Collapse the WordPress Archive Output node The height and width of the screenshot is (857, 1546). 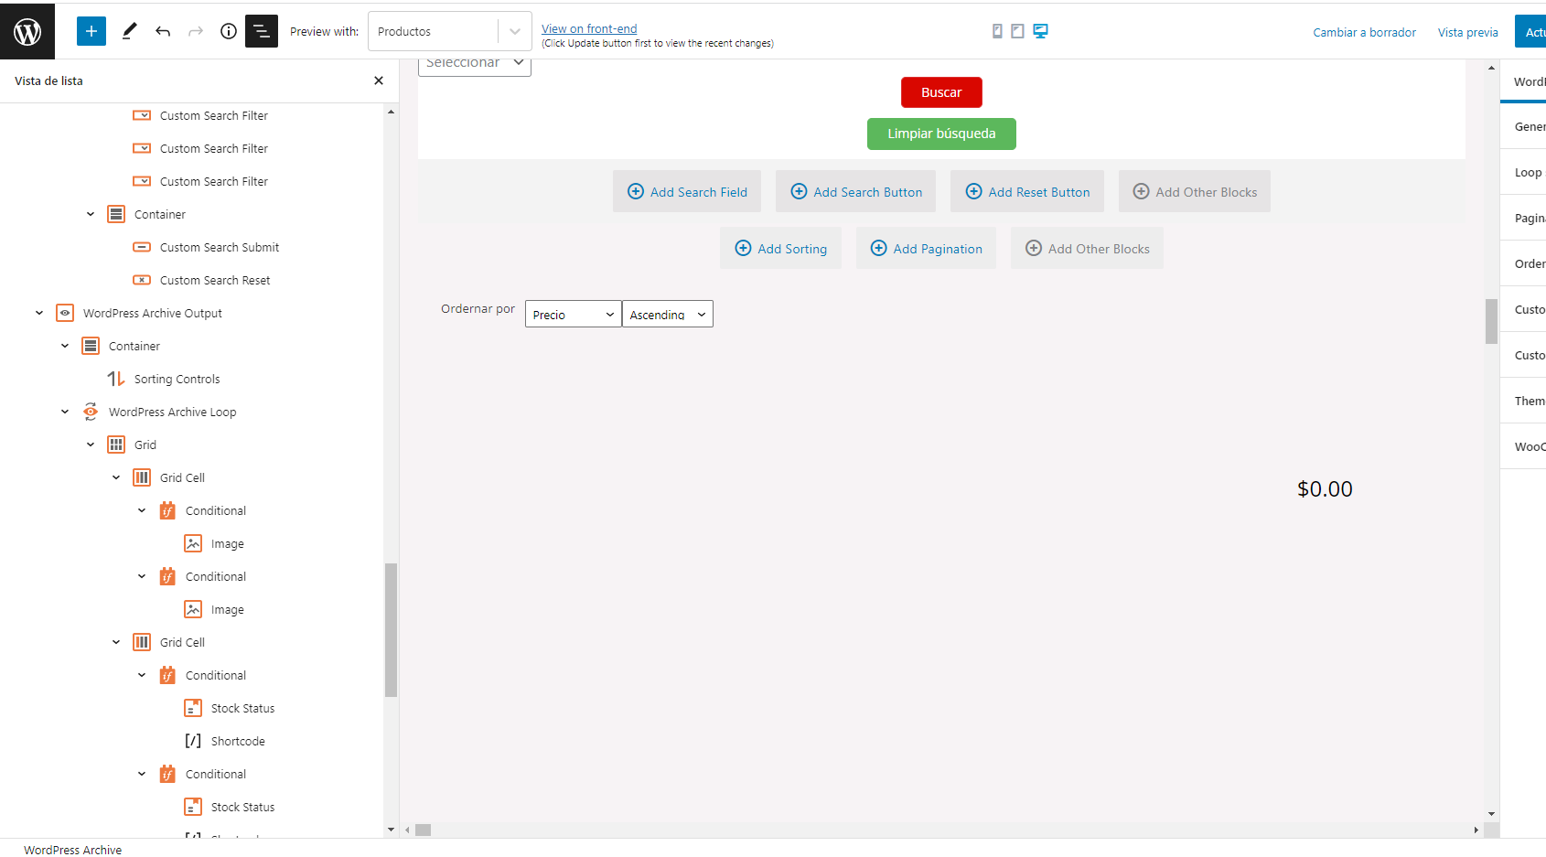(x=39, y=313)
